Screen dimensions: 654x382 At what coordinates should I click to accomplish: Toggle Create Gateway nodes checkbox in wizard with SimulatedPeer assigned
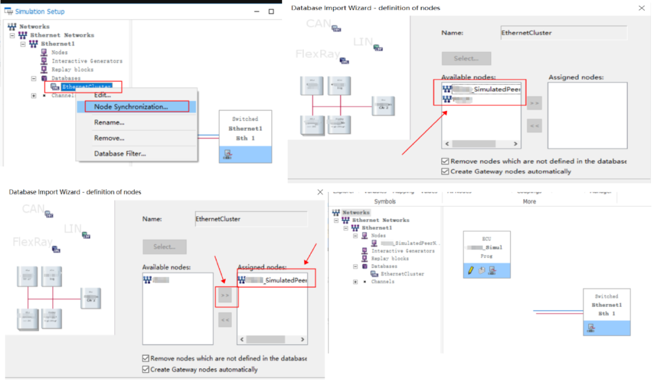coord(145,369)
